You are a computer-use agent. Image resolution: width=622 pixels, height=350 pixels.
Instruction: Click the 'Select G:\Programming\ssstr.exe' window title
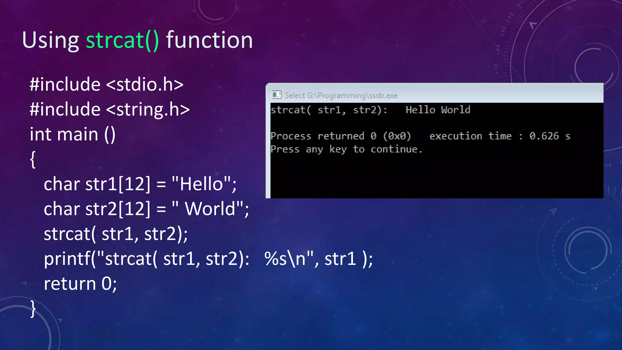pyautogui.click(x=341, y=95)
